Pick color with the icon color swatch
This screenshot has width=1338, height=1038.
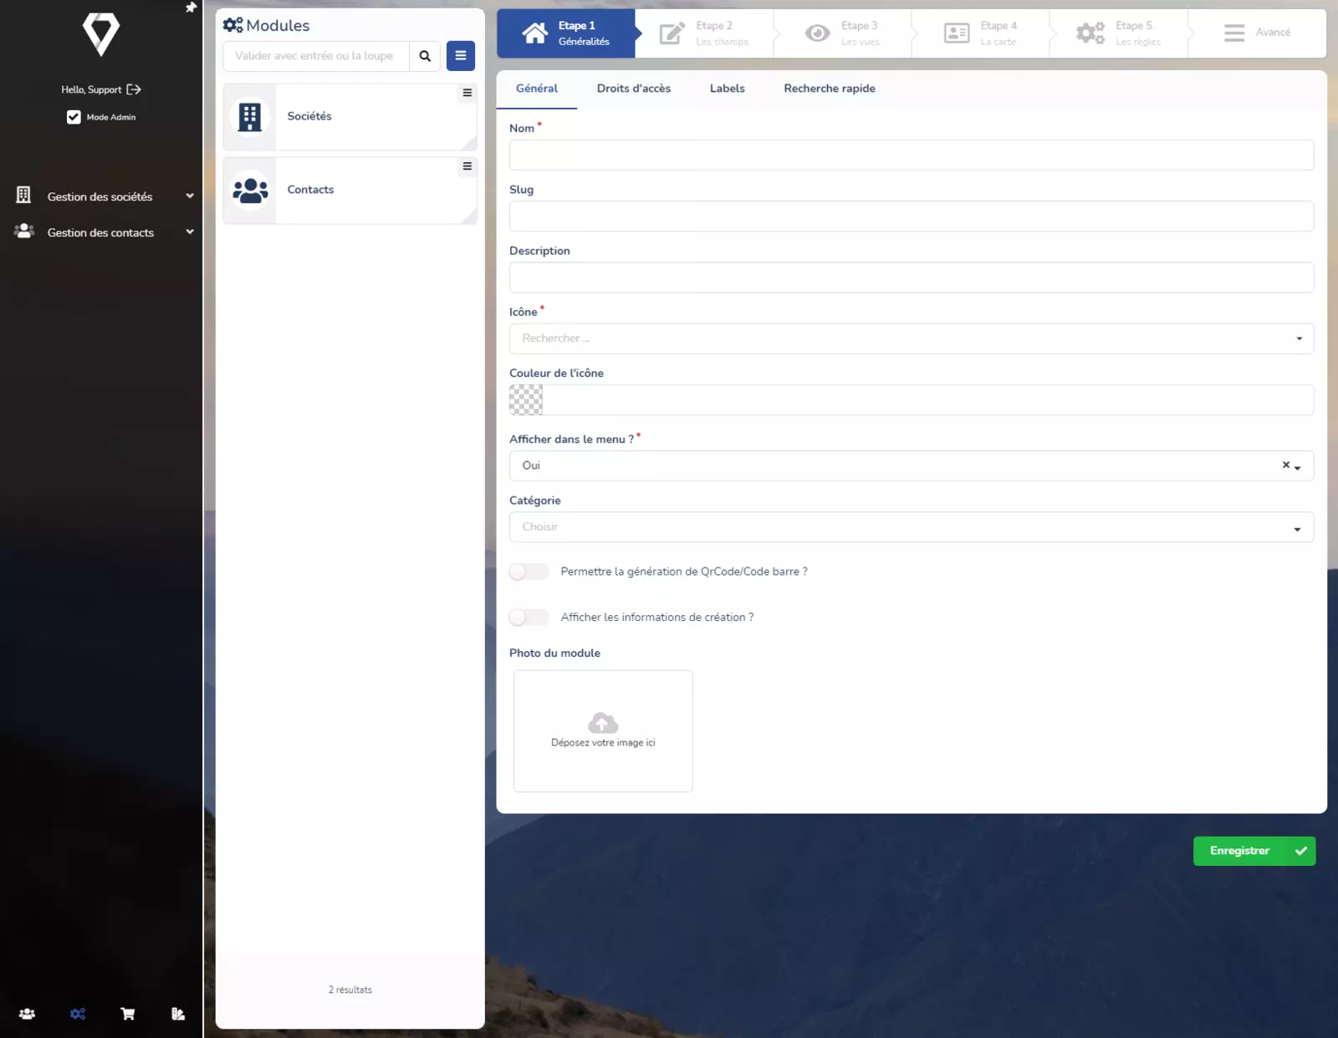526,400
